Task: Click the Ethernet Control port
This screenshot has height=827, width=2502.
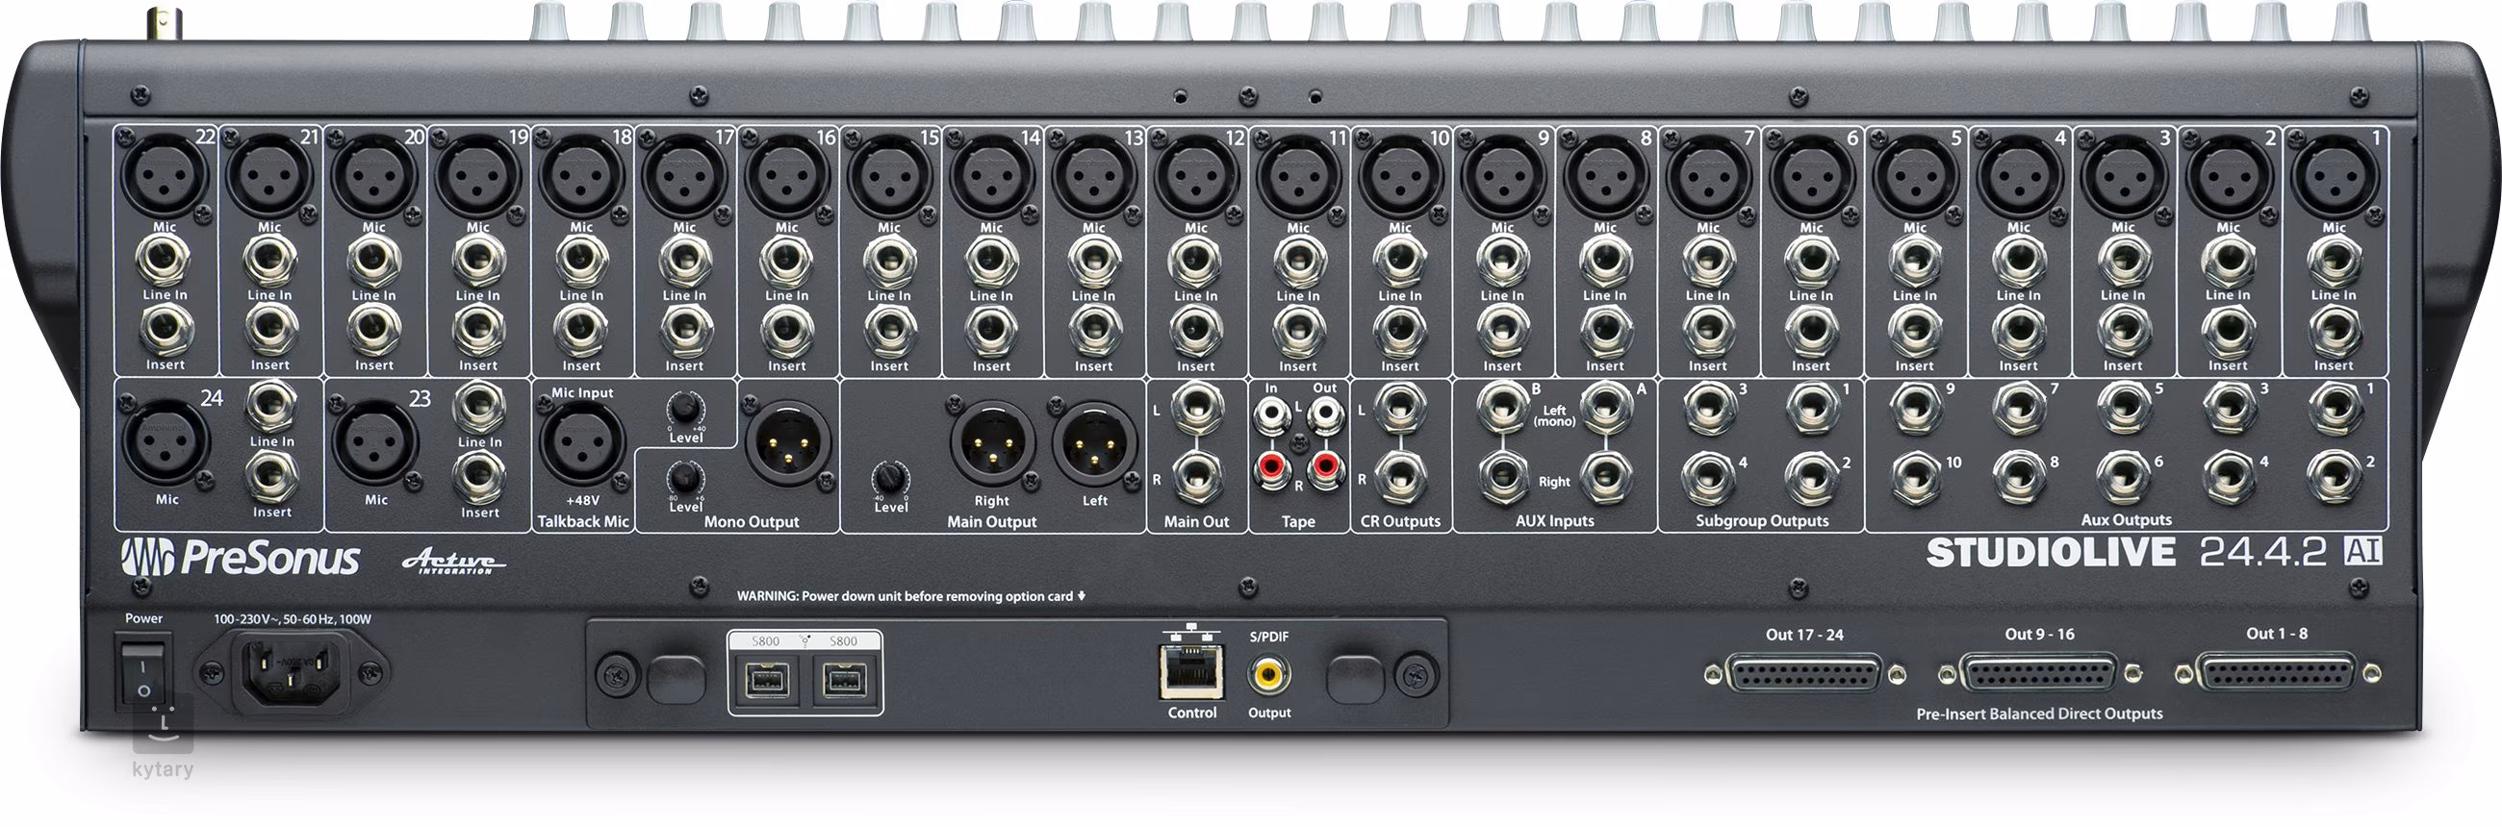Action: (x=1191, y=673)
